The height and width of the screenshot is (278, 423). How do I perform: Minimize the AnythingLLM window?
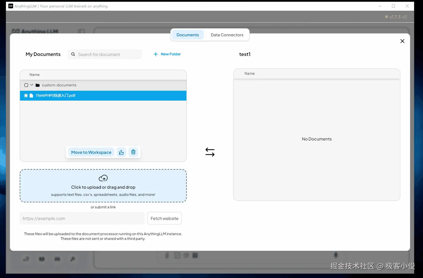(x=380, y=6)
